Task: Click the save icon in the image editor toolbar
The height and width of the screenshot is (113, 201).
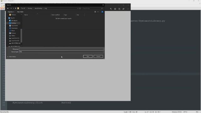Action: pyautogui.click(x=115, y=9)
